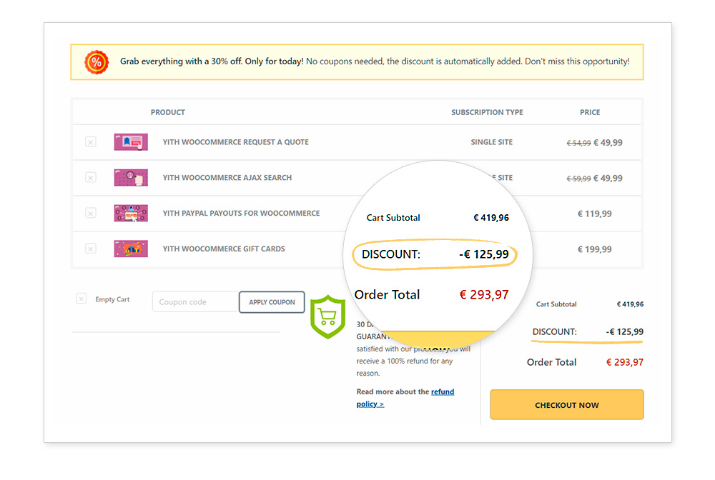The image size is (715, 480).
Task: Remove YITH WooCommerce Gift Cards from cart
Action: click(91, 249)
